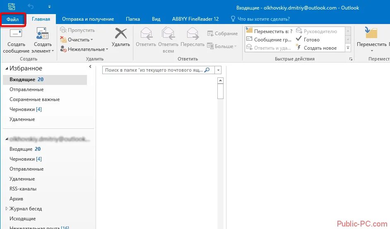Screen dimensions: 390x229
Task: Open the Очистить dropdown
Action: tap(77, 40)
